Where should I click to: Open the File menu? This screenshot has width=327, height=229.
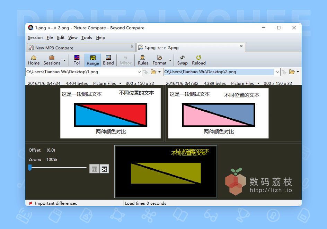coord(50,37)
